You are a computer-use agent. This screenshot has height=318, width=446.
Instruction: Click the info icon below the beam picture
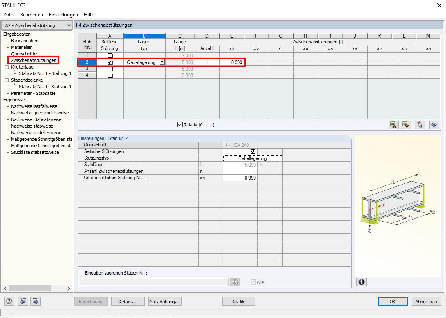coord(361,282)
